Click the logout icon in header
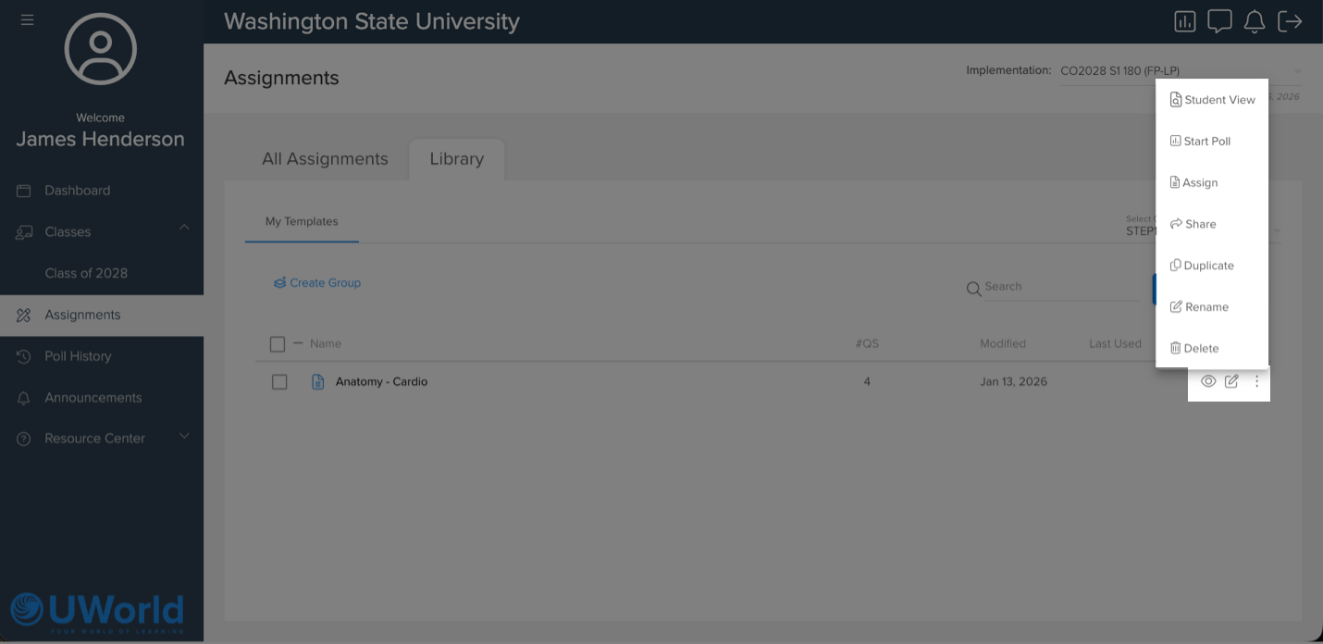The image size is (1323, 644). tap(1290, 21)
